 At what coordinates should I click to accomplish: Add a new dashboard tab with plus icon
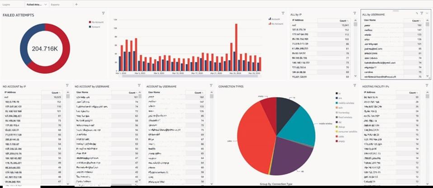click(76, 5)
